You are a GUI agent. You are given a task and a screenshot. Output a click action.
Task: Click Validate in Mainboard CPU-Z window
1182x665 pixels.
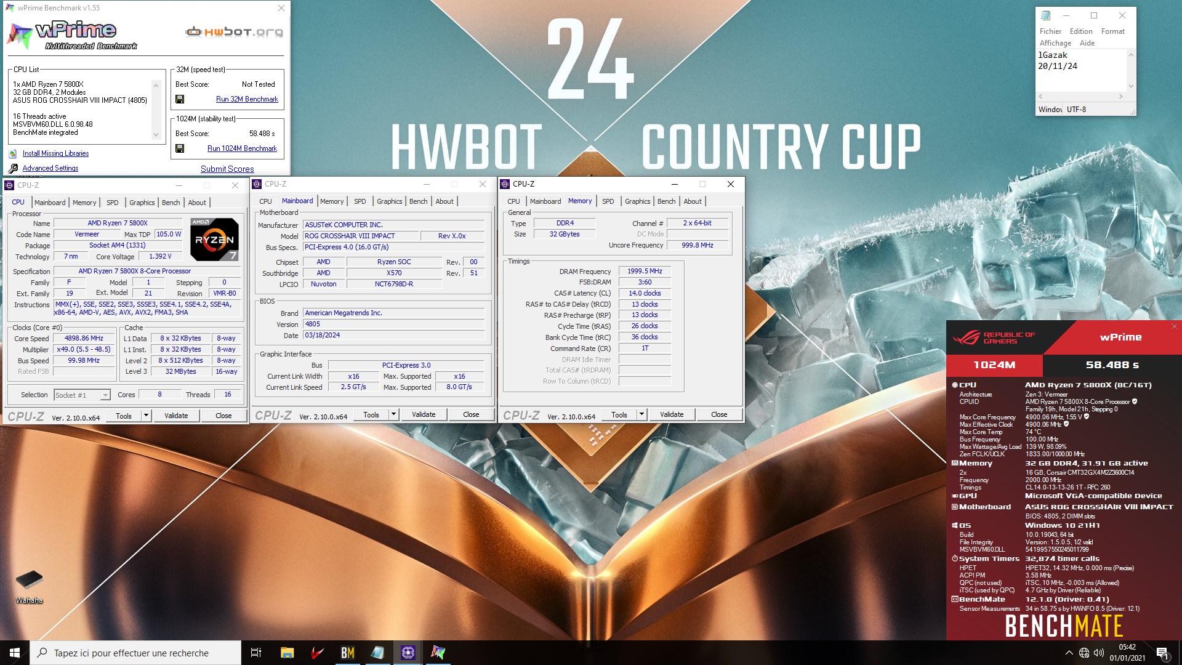coord(424,414)
